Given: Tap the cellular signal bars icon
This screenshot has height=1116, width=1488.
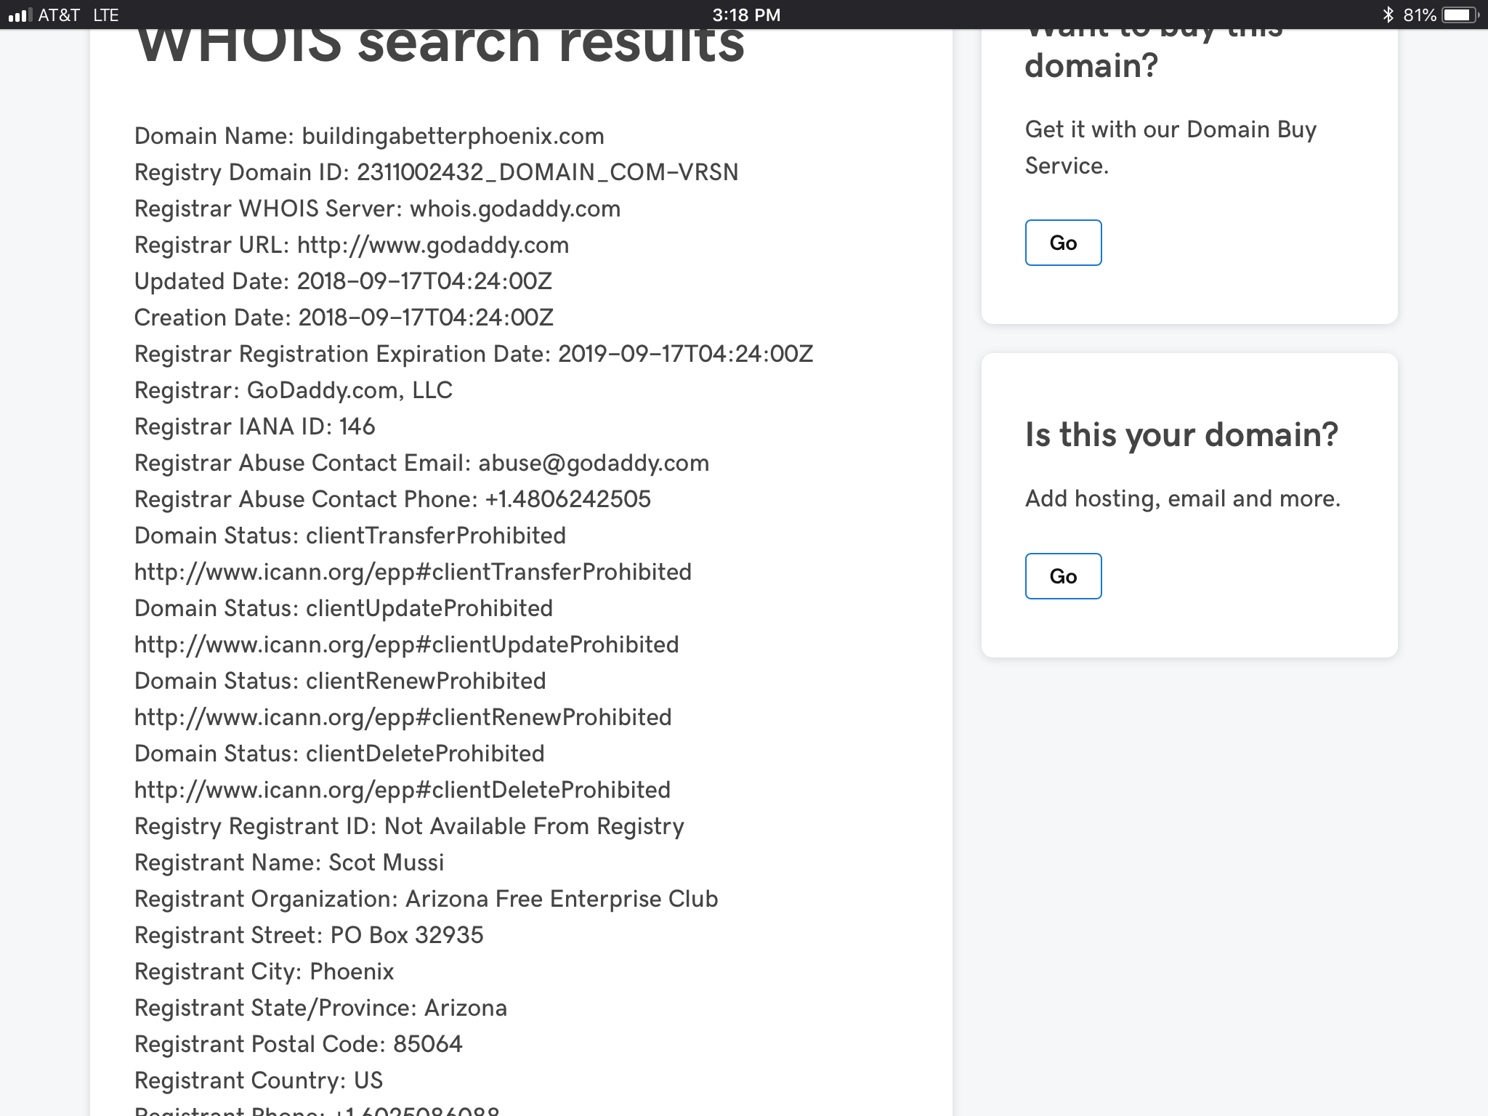Looking at the screenshot, I should click(x=20, y=15).
